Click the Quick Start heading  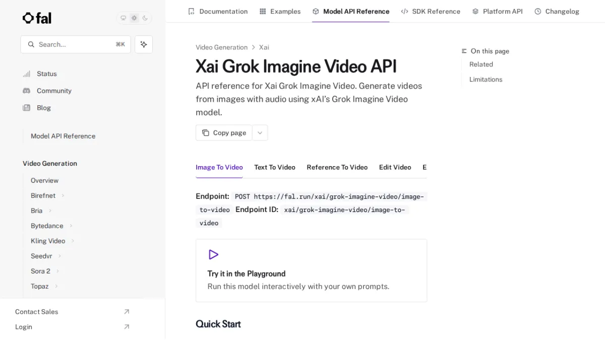(218, 324)
